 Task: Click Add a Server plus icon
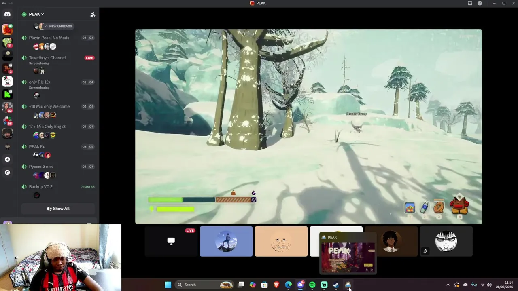point(7,159)
